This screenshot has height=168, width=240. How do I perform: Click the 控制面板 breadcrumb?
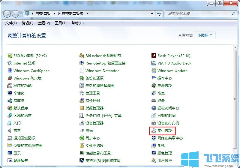click(x=43, y=13)
